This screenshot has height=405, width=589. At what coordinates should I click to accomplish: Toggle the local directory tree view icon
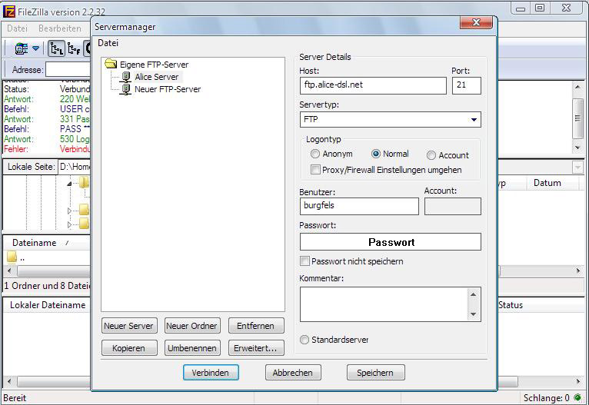(56, 48)
